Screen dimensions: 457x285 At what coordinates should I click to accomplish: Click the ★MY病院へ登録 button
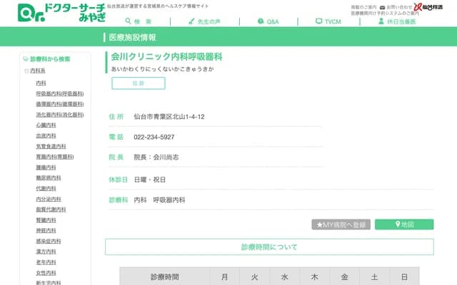[341, 224]
